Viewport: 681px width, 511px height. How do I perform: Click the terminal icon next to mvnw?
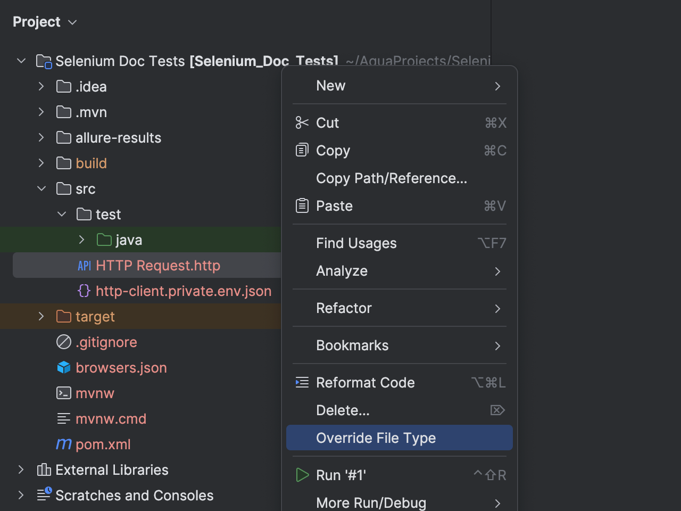64,393
